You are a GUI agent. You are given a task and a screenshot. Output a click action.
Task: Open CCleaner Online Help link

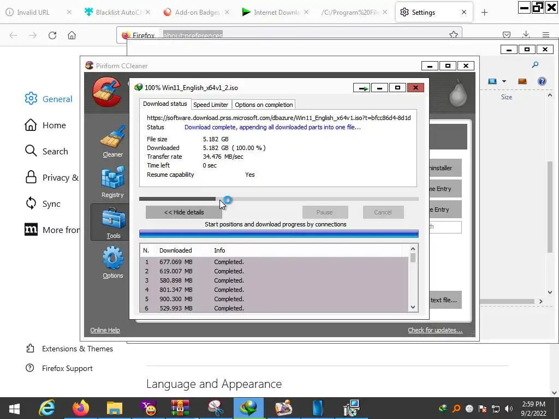[105, 330]
